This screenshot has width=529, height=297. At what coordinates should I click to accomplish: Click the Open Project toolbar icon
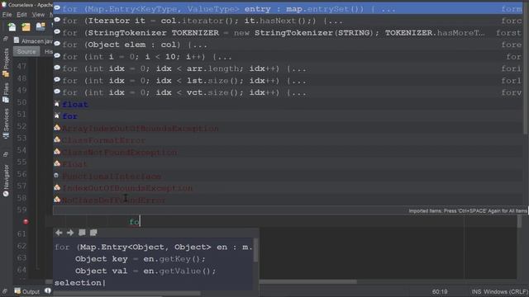click(x=41, y=27)
